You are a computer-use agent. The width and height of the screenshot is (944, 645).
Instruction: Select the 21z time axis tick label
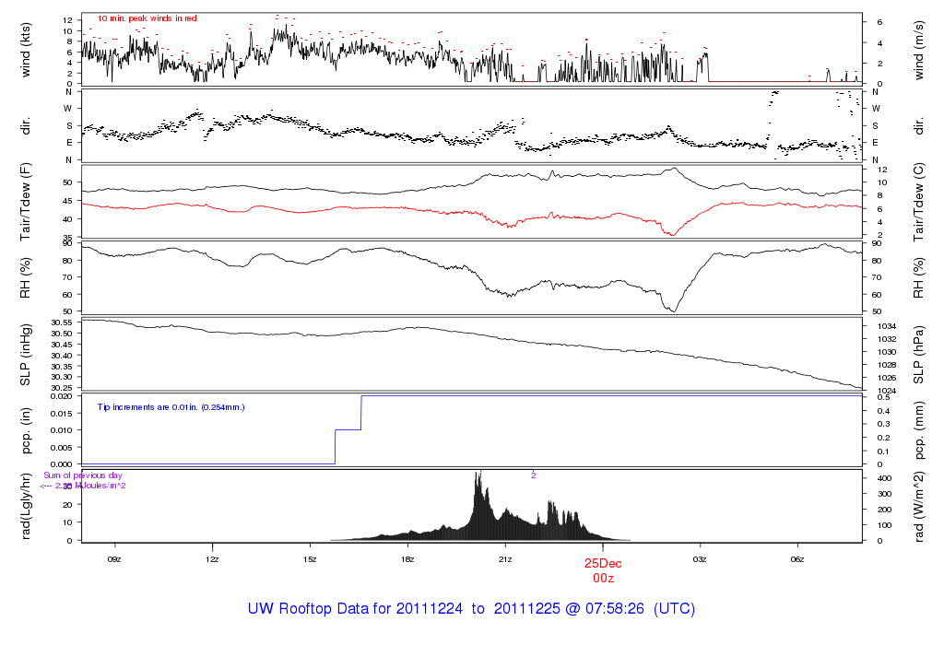pos(504,558)
